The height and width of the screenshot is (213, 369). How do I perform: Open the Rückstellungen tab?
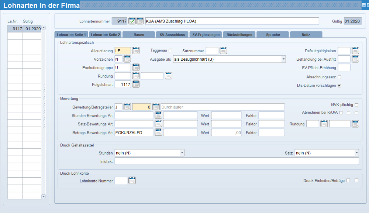click(x=239, y=35)
